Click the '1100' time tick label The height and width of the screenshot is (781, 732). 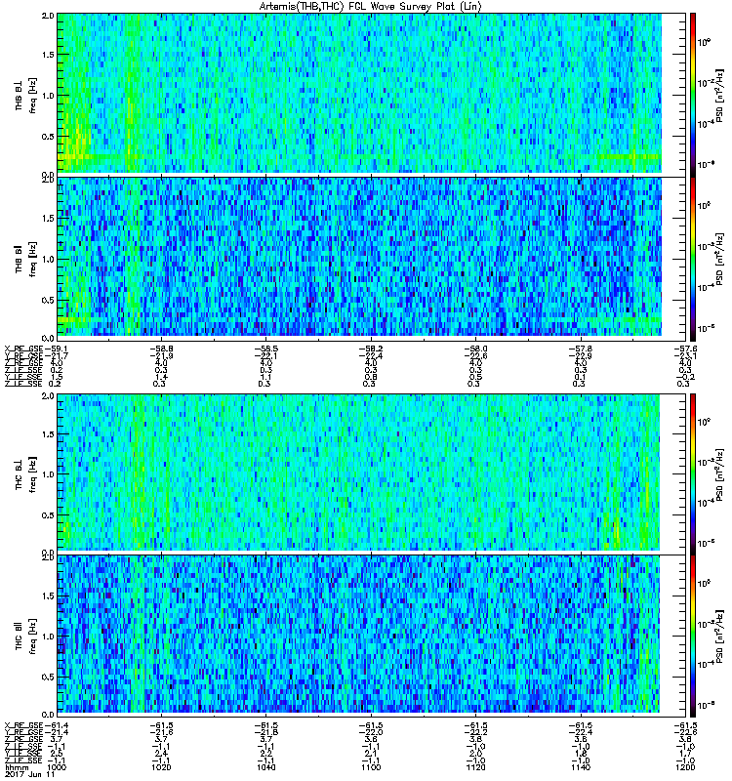point(371,767)
